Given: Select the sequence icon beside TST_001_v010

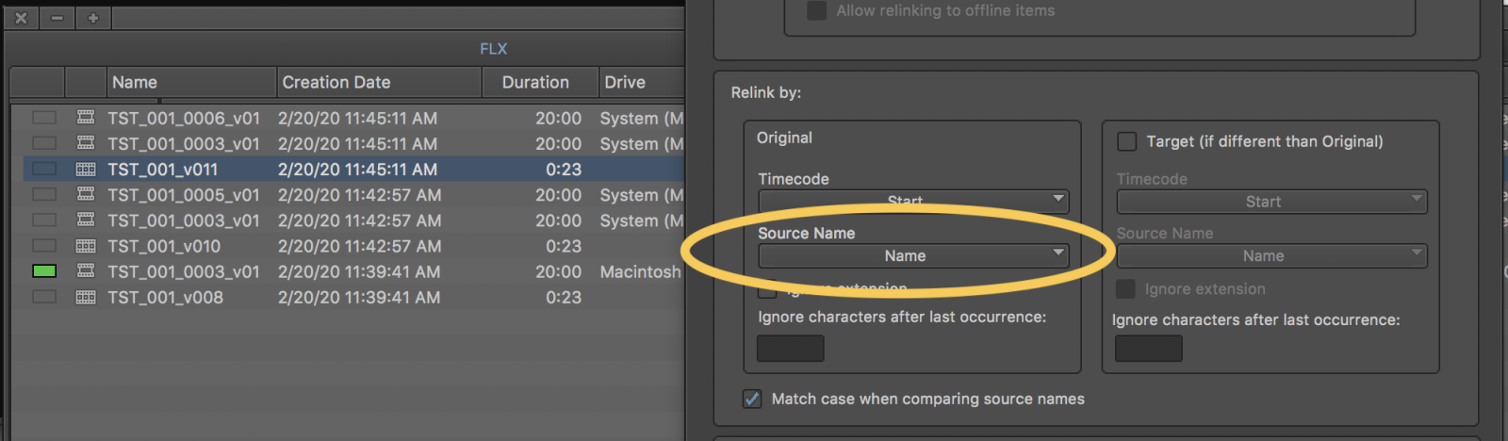Looking at the screenshot, I should [x=86, y=246].
